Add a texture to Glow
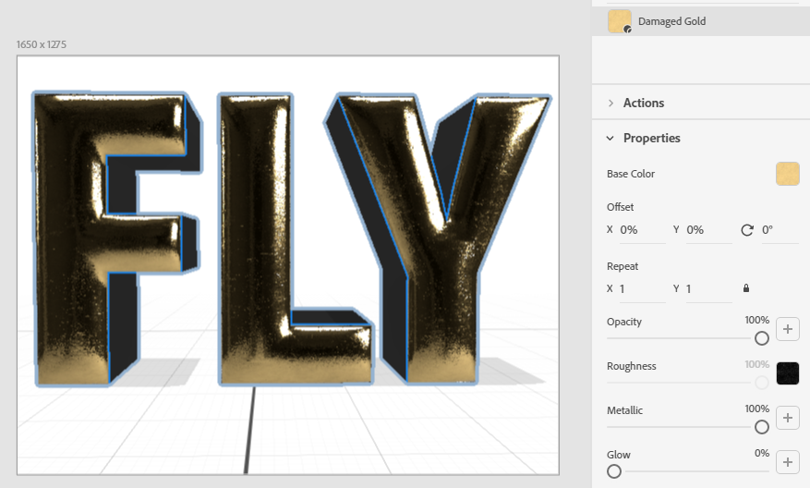 pos(787,462)
